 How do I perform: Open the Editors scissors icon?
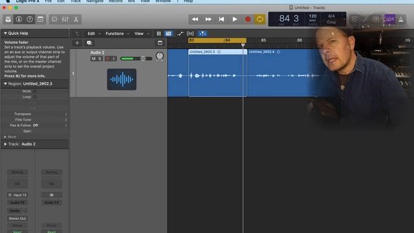coord(76,19)
